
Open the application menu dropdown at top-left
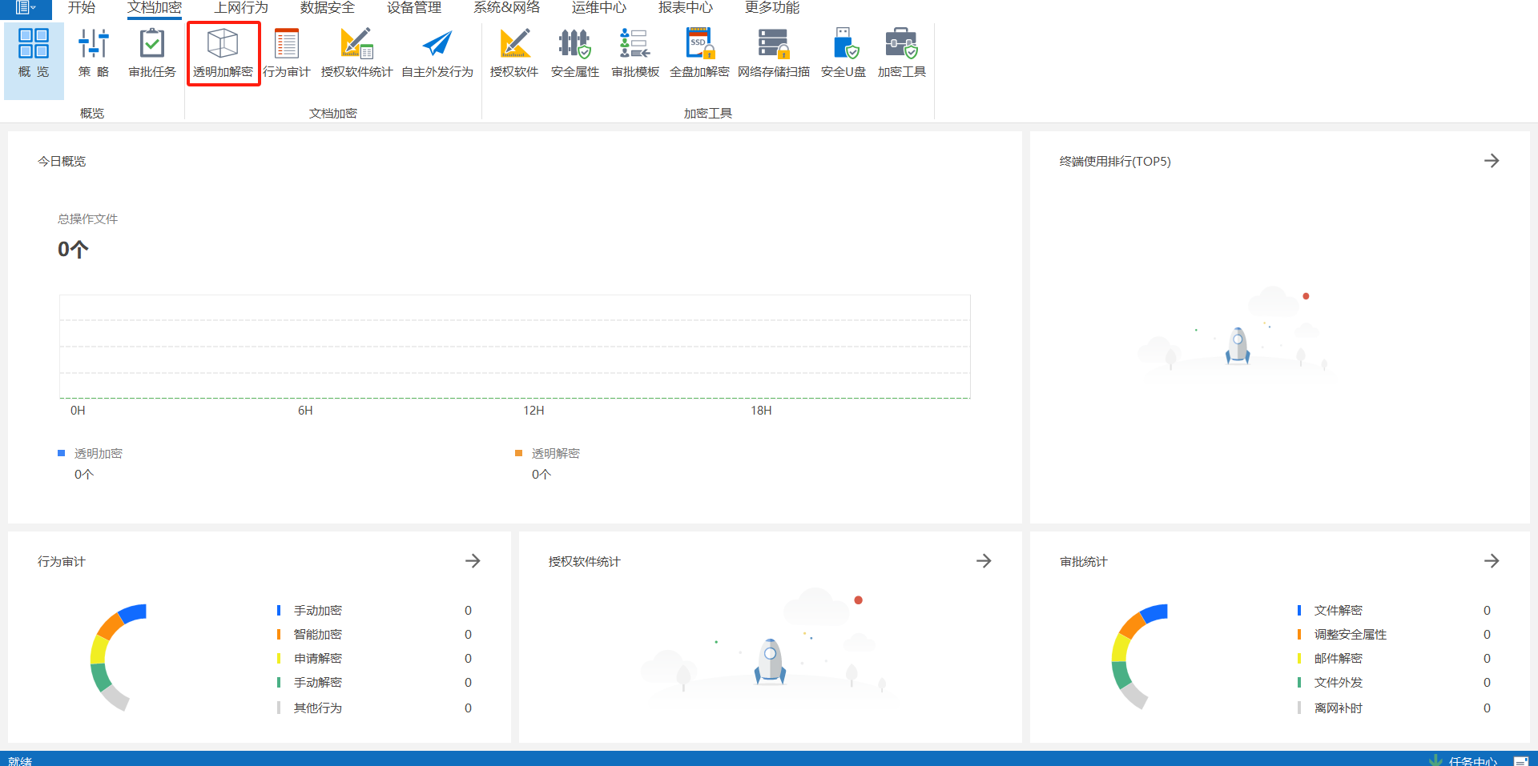[26, 8]
